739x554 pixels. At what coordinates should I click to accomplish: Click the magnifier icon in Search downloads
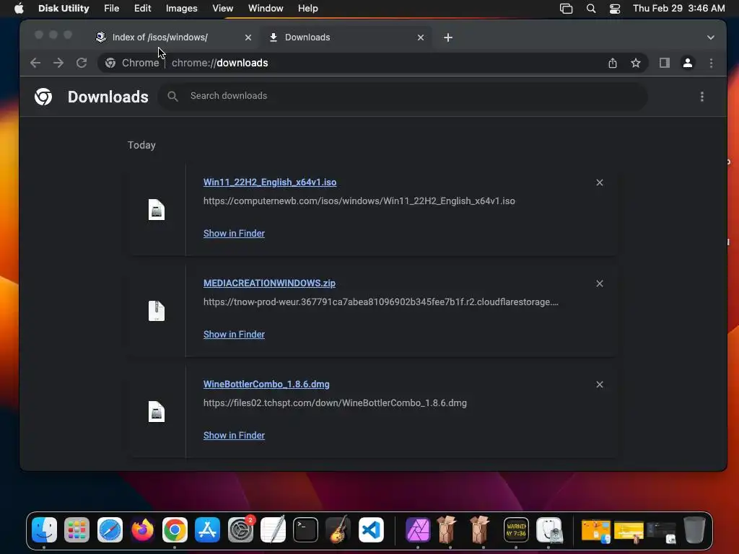pyautogui.click(x=173, y=96)
